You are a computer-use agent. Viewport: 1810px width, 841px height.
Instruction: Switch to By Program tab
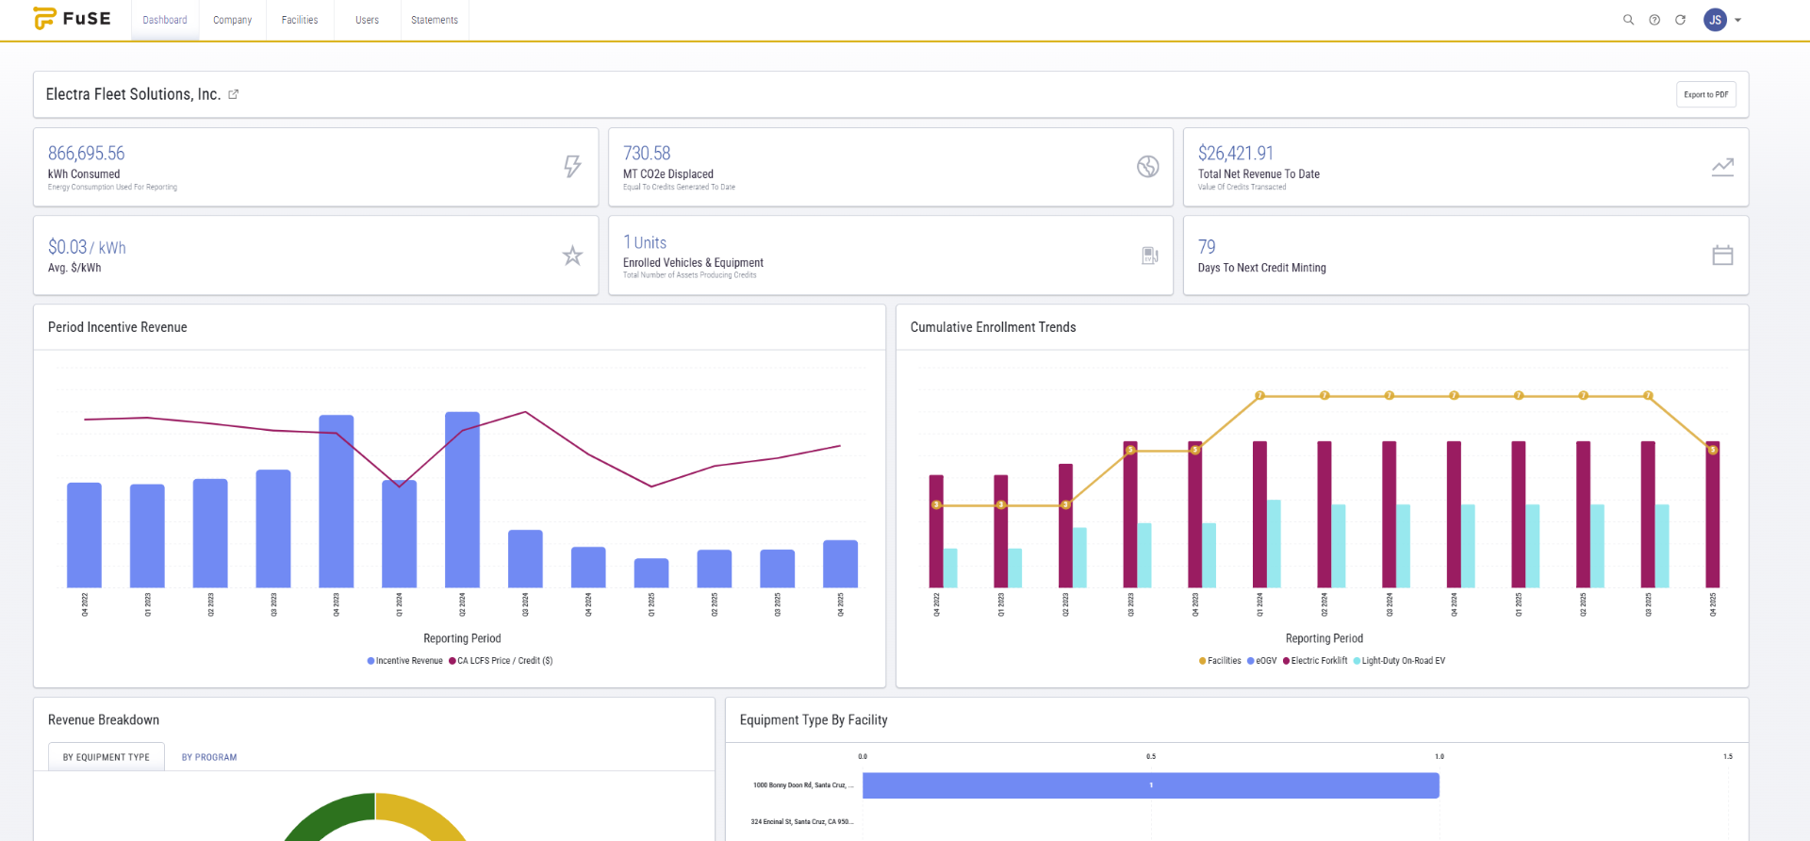[x=209, y=757]
